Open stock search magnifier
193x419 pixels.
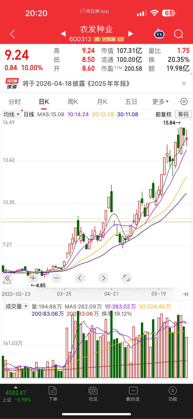179,34
